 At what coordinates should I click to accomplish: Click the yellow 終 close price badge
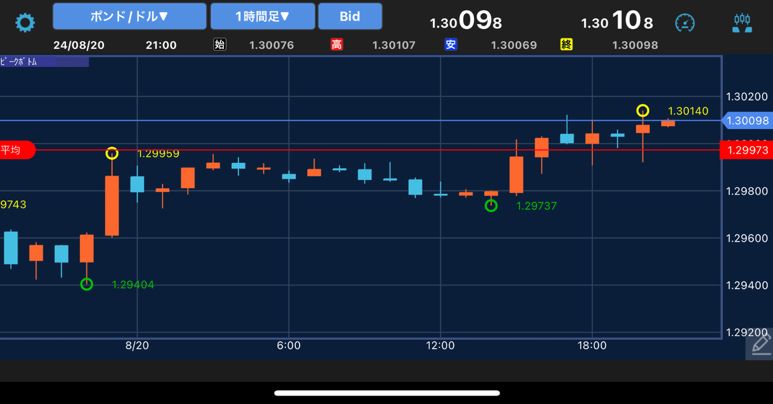(x=566, y=45)
